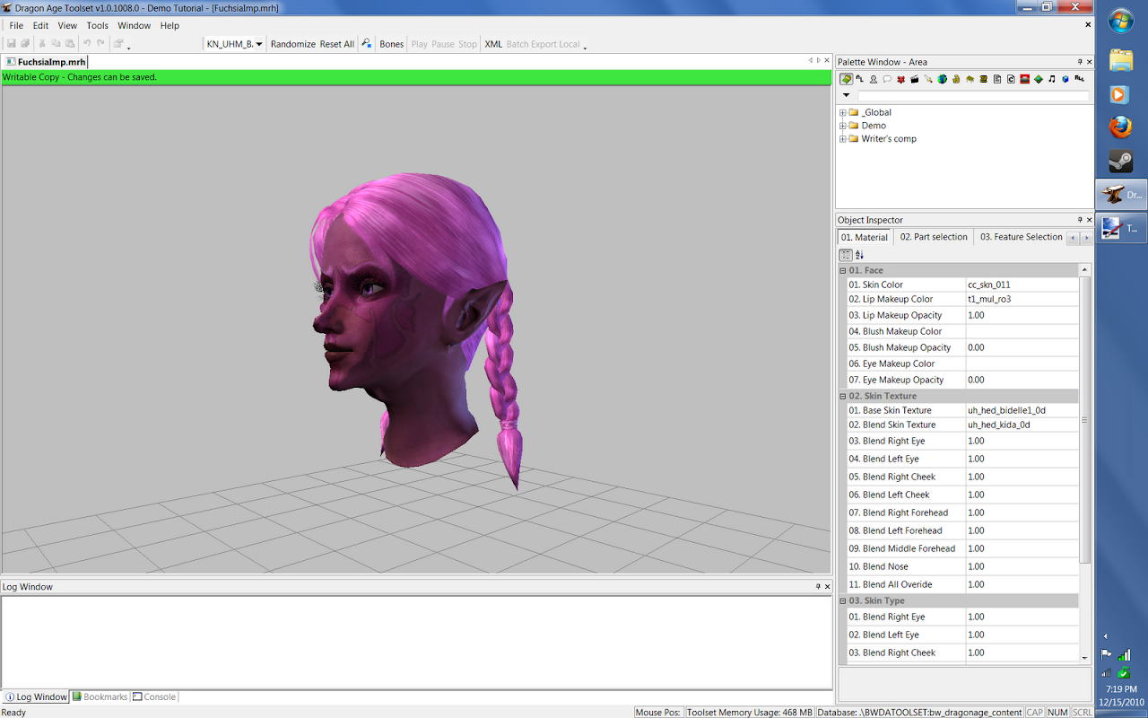
Task: Click the character head palette icon
Action: [x=873, y=79]
